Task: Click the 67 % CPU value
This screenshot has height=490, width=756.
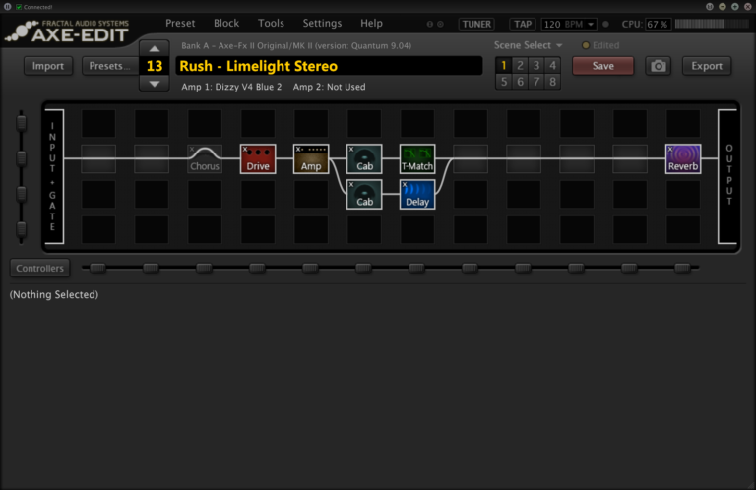Action: click(658, 24)
